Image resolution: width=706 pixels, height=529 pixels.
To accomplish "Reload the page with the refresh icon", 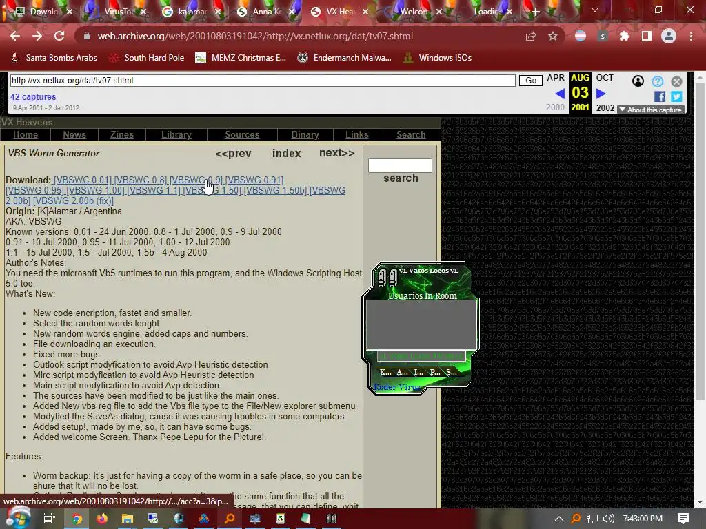I will click(59, 36).
